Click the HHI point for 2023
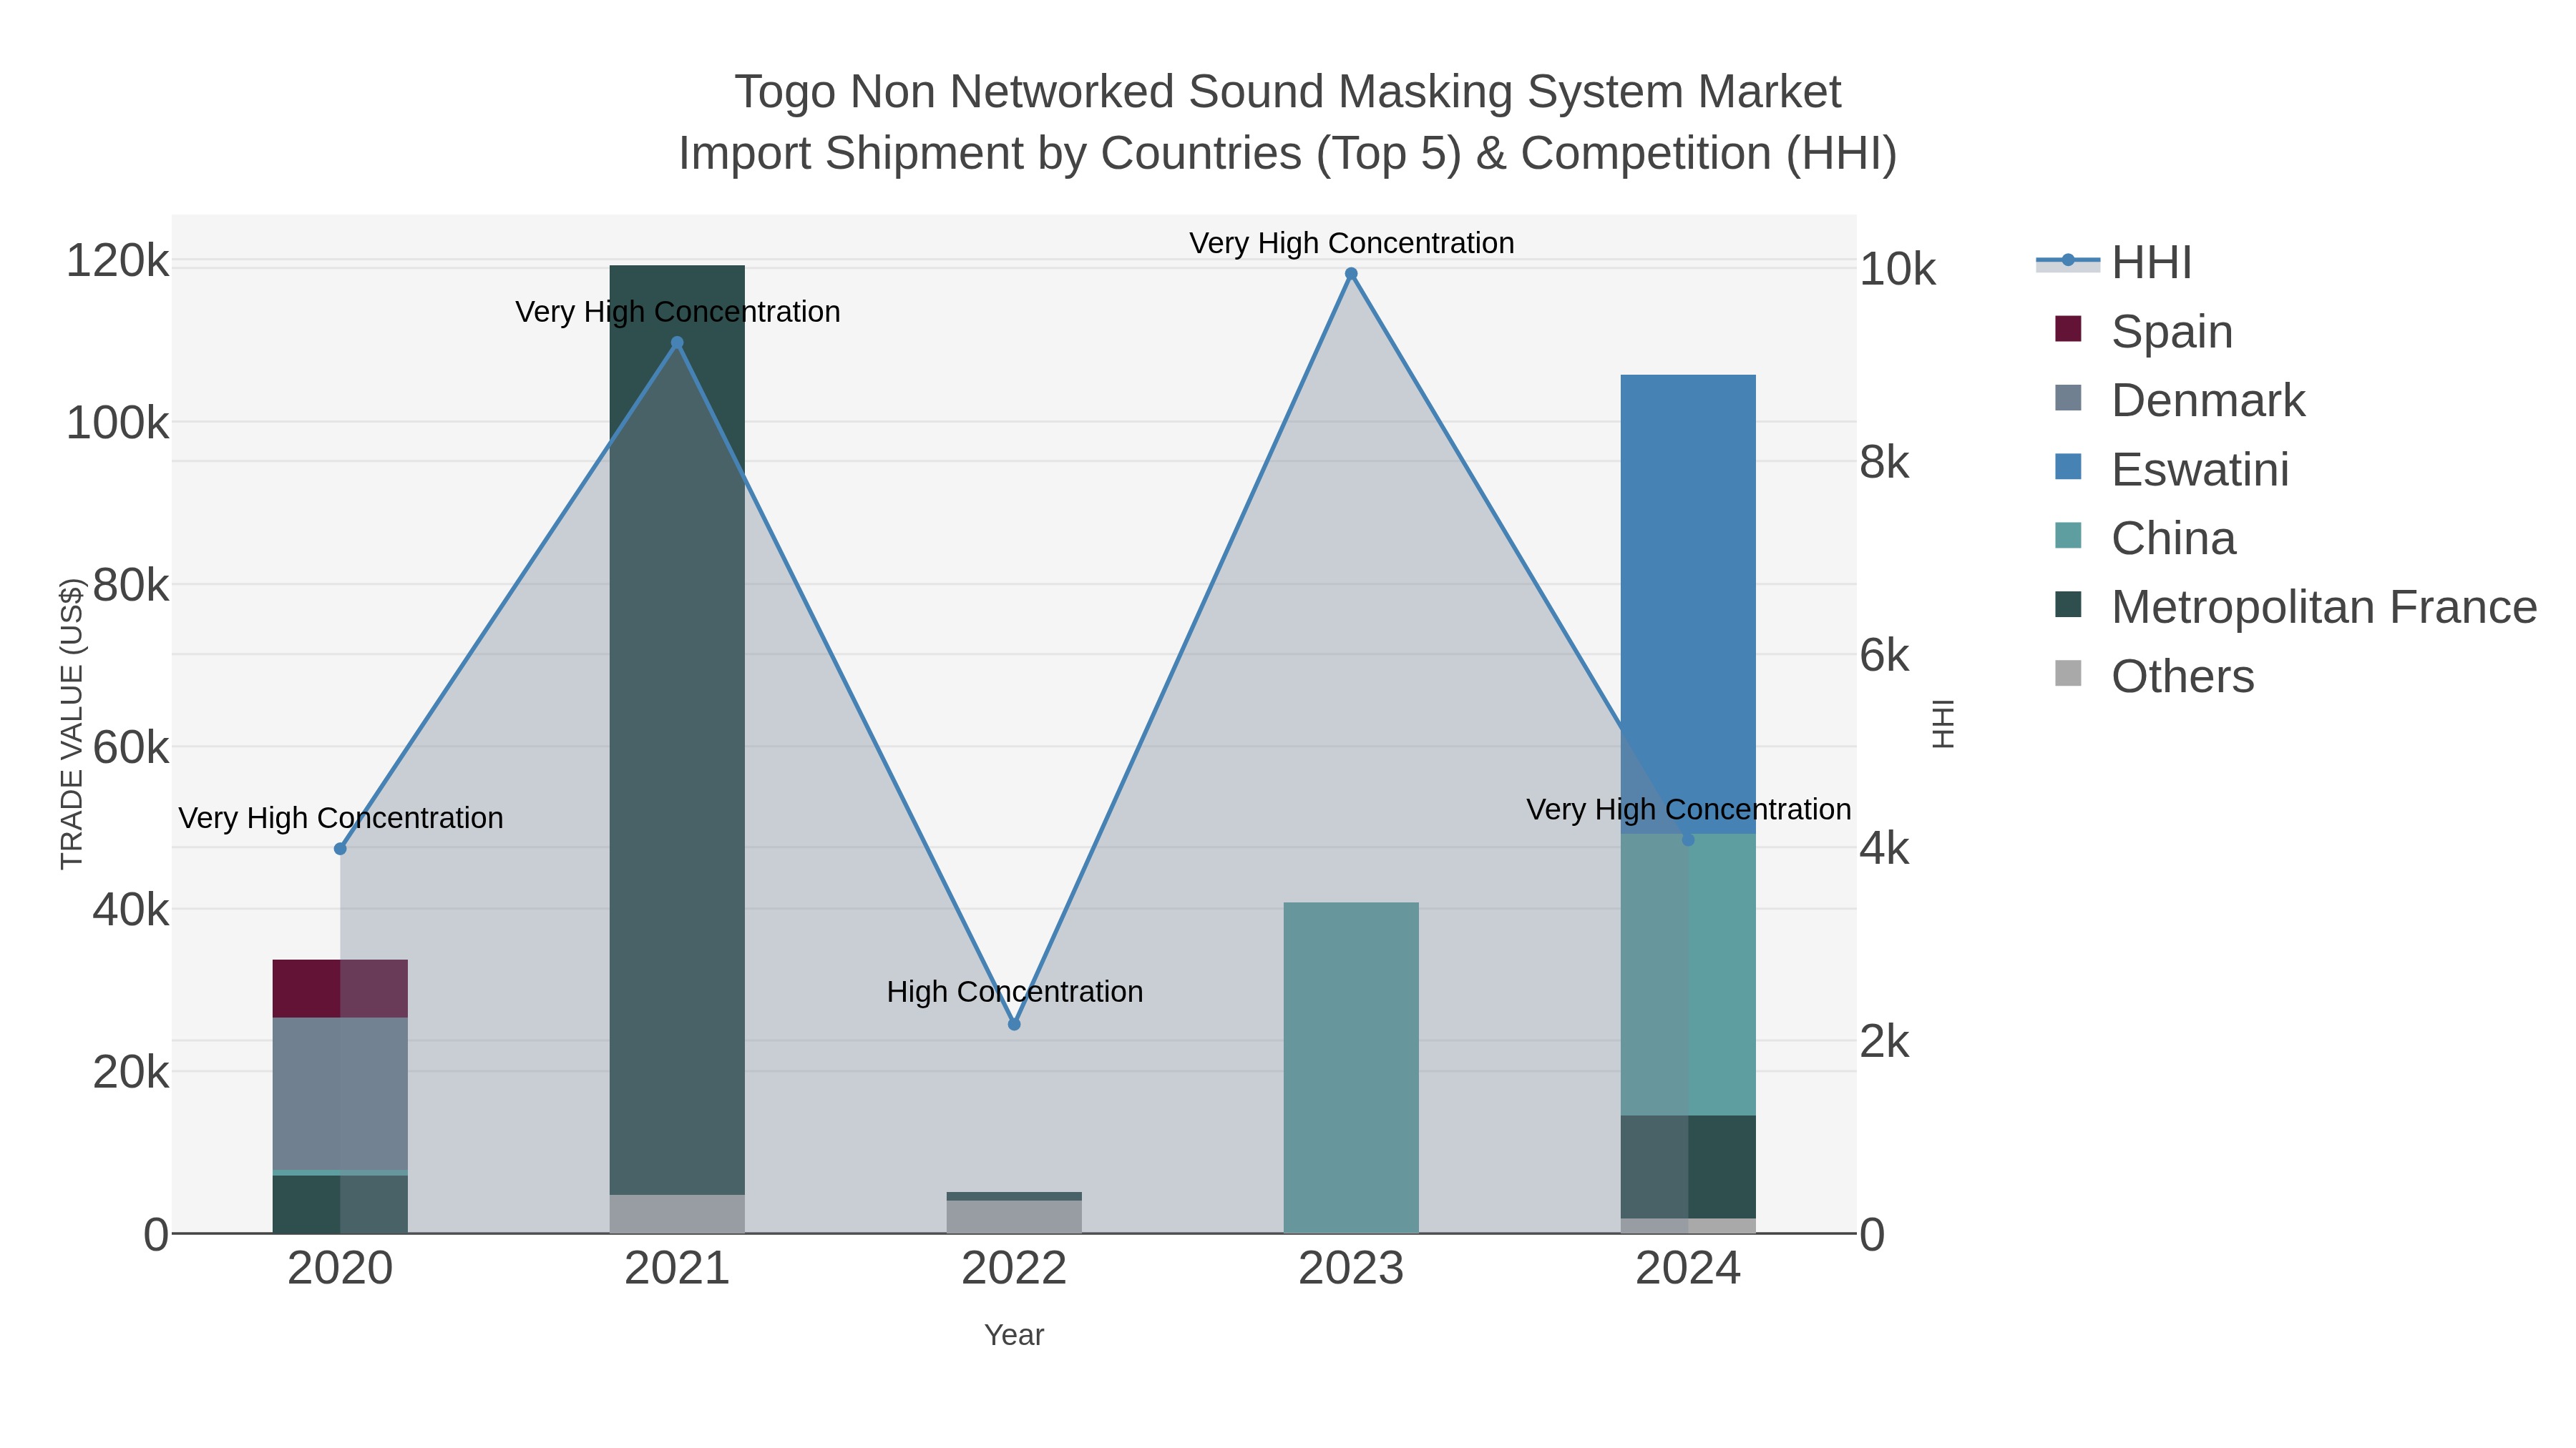2576x1448 pixels. (1351, 274)
